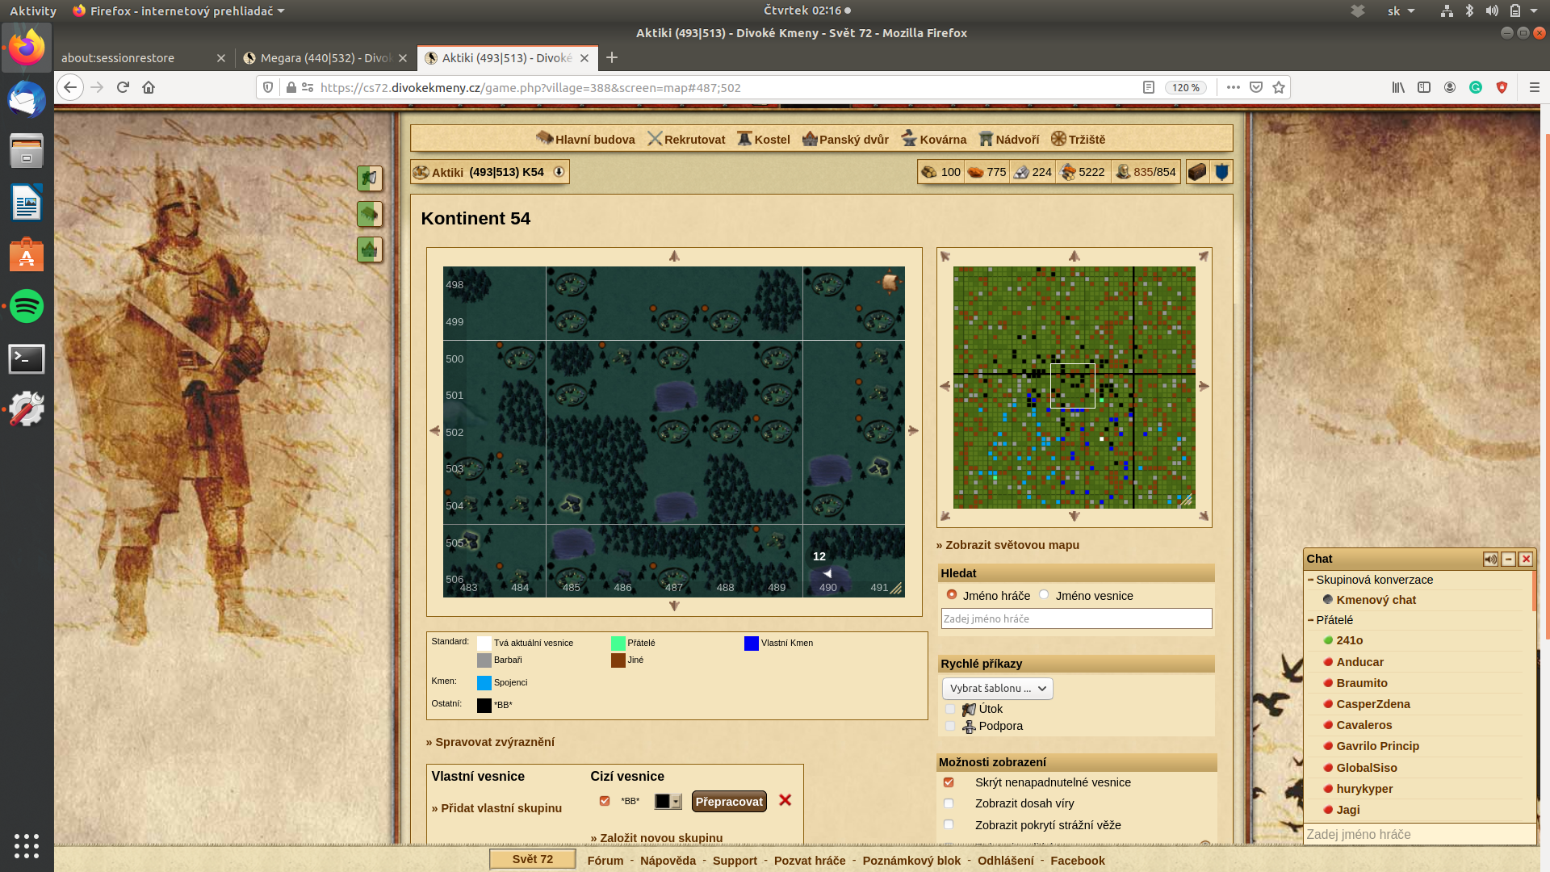Uncheck the *BB* group checkbox
This screenshot has height=872, width=1550.
pyautogui.click(x=605, y=801)
